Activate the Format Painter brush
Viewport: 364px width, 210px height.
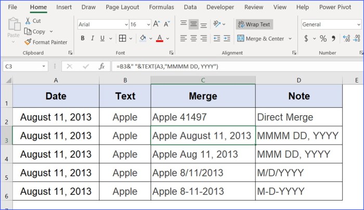pyautogui.click(x=28, y=42)
